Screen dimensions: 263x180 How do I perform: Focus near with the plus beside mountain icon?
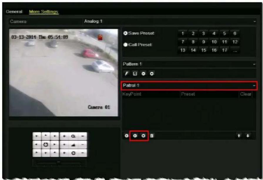point(64,145)
